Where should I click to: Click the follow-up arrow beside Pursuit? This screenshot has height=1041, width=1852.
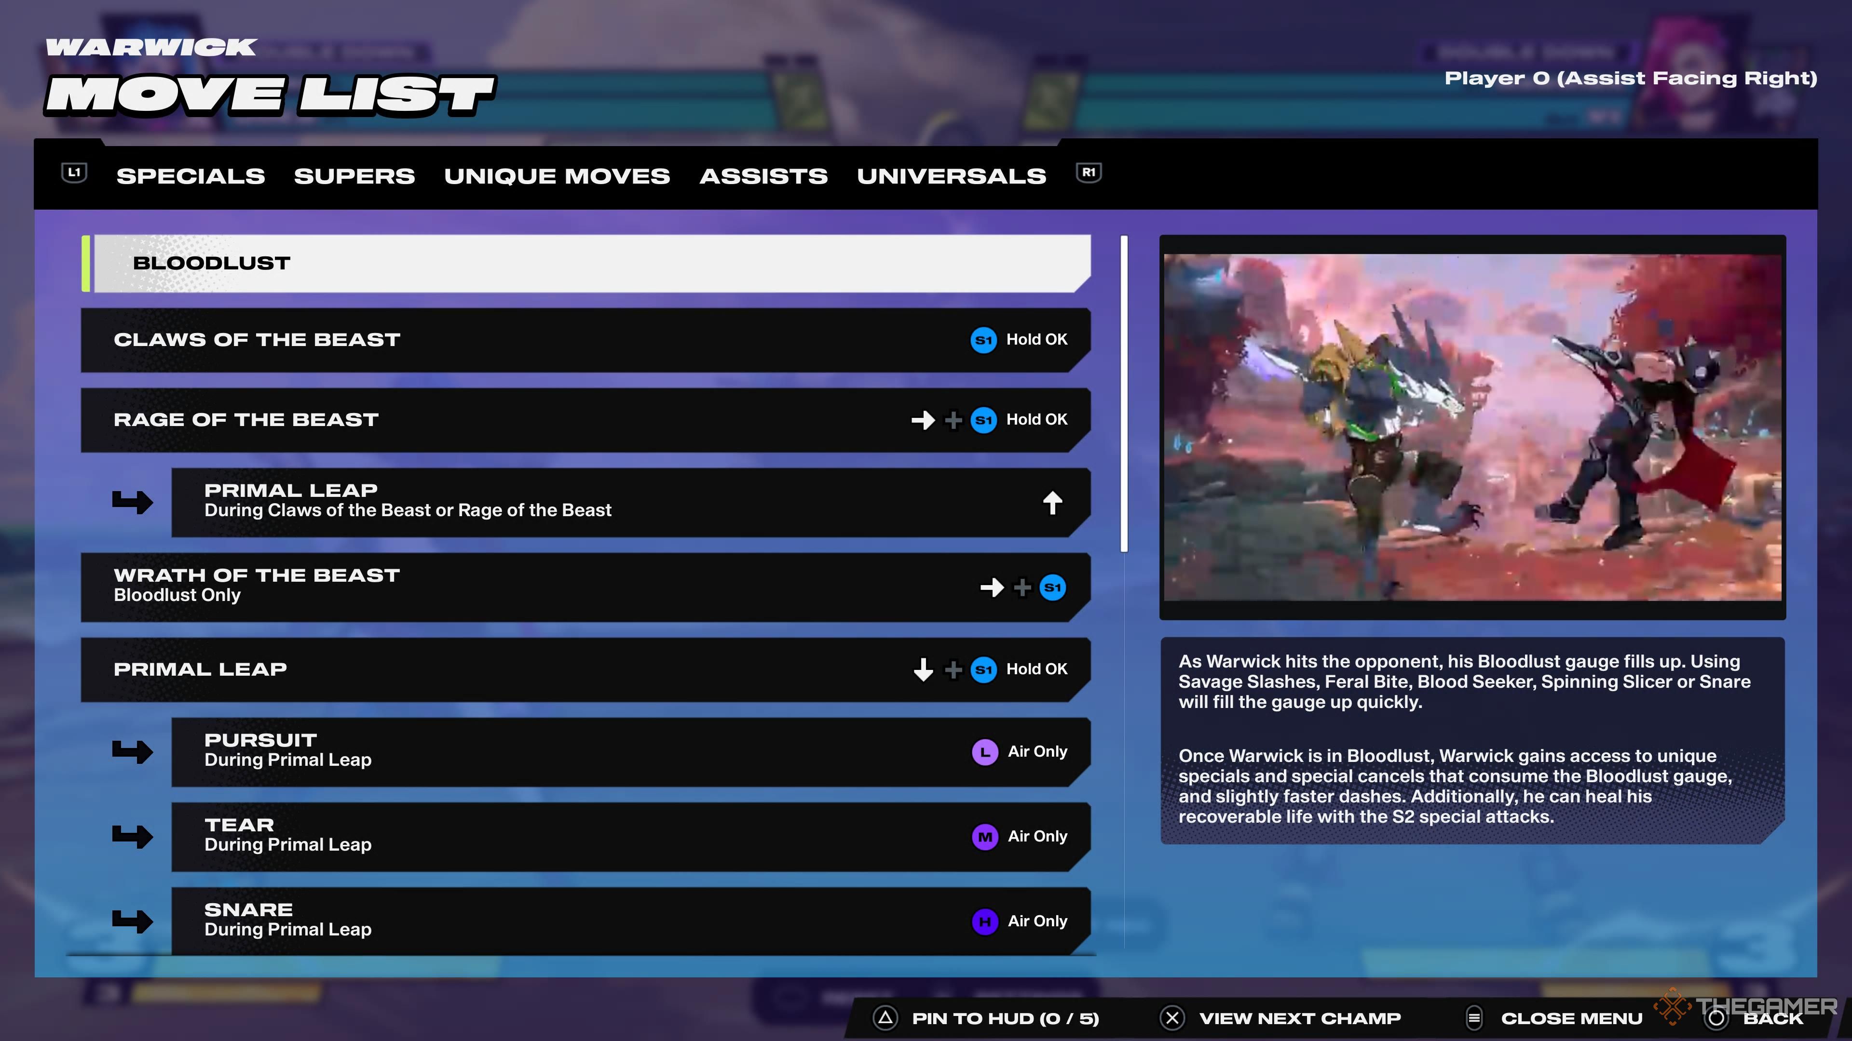click(132, 752)
